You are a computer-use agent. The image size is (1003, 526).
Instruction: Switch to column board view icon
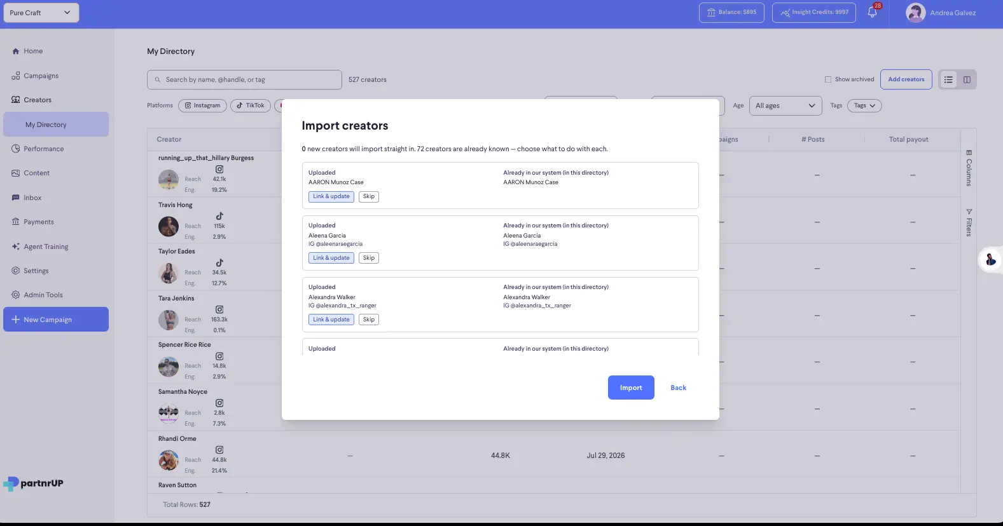[967, 79]
